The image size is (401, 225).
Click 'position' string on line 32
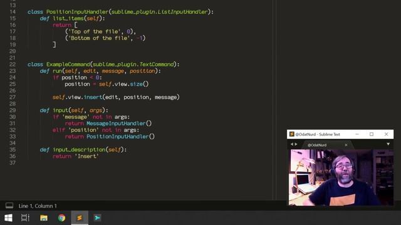pyautogui.click(x=83, y=130)
